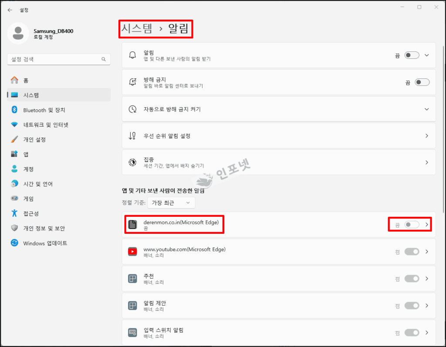
Task: Open the 정렬 기준 가장 최근 dropdown
Action: tap(171, 203)
